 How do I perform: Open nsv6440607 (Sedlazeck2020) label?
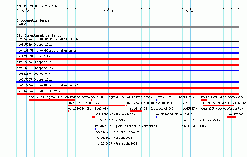(38, 91)
